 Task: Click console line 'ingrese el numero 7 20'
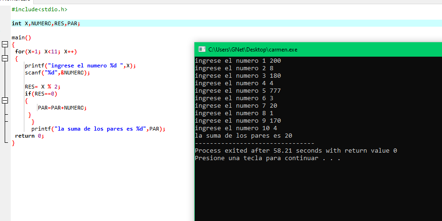pos(236,106)
